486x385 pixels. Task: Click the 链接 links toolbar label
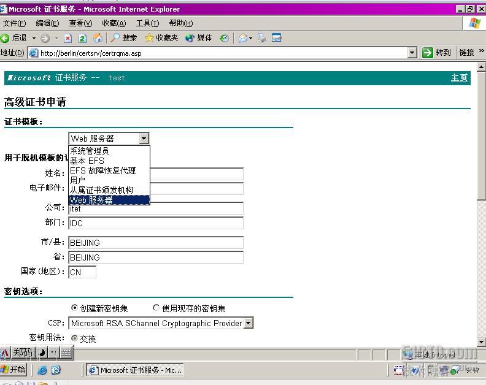coord(466,53)
